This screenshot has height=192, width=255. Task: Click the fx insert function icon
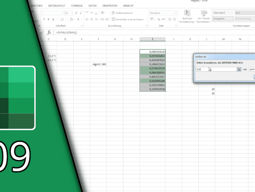[49, 32]
